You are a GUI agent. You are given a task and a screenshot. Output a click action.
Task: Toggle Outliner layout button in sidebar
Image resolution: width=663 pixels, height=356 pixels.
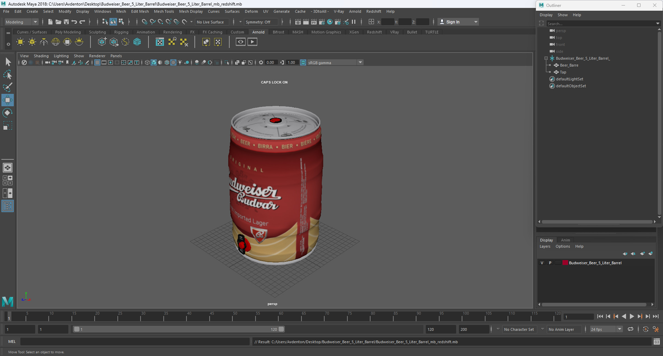click(x=8, y=206)
